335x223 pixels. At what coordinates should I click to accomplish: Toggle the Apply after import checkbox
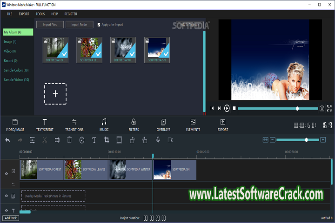coord(99,25)
